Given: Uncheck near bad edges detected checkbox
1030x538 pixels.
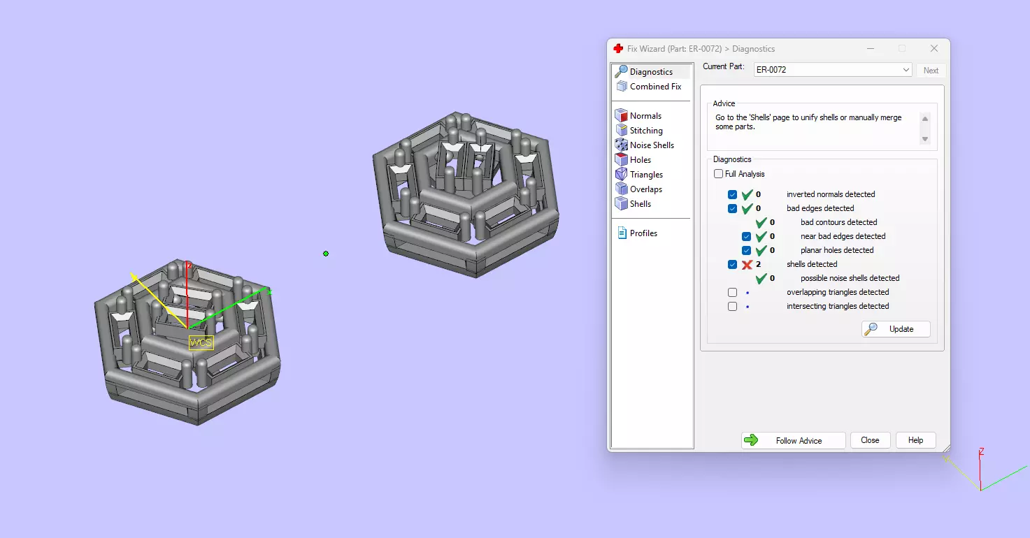Looking at the screenshot, I should [746, 236].
